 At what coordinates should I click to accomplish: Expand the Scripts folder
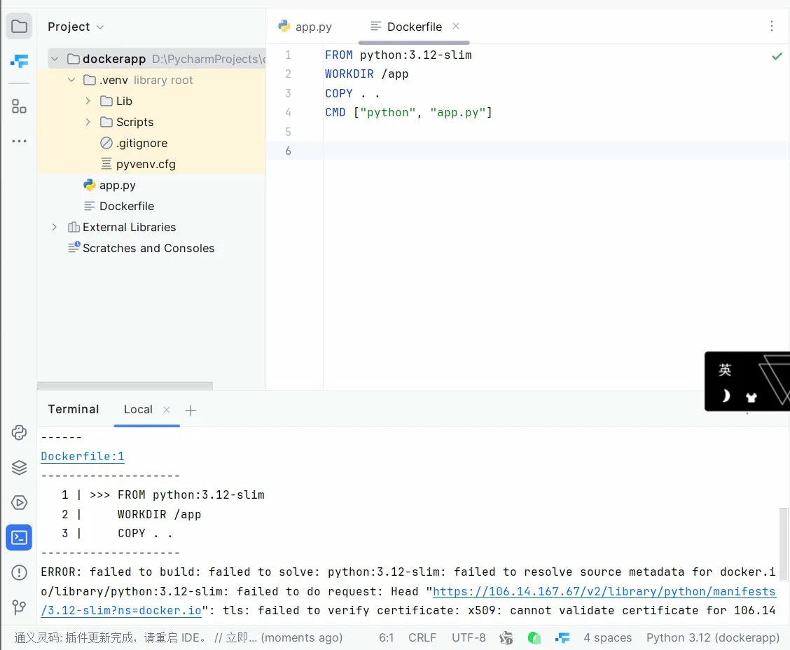point(88,122)
